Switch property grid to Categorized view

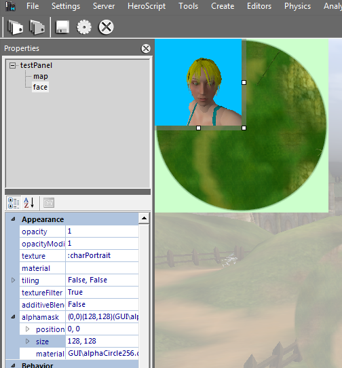[x=14, y=203]
